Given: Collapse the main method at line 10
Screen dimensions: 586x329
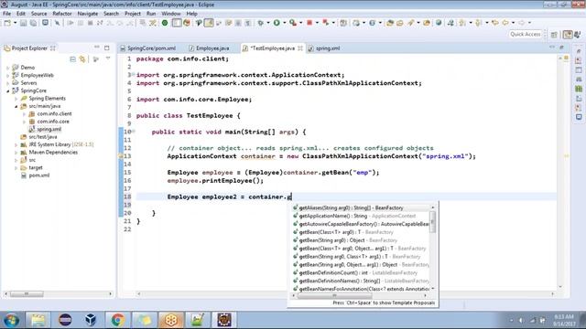Looking at the screenshot, I should tap(134, 131).
